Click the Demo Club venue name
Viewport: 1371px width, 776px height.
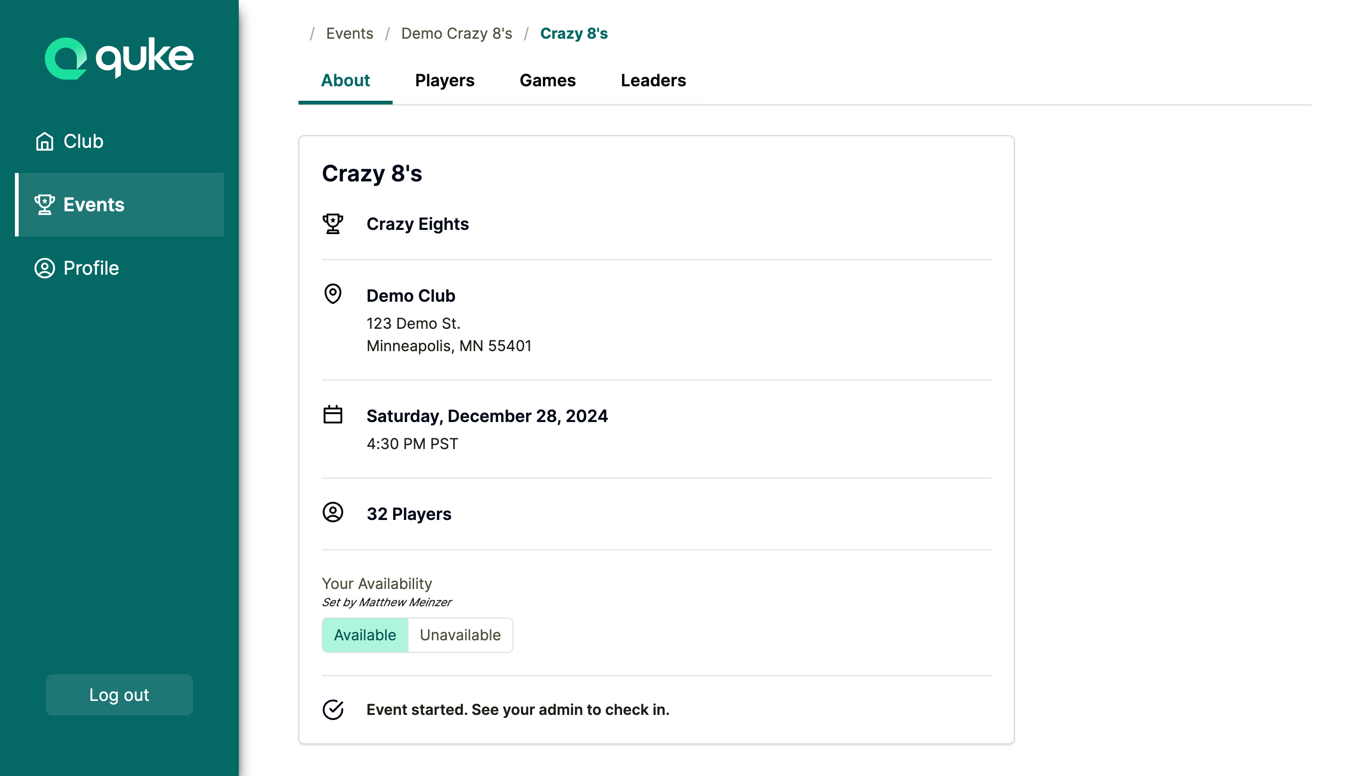[411, 296]
